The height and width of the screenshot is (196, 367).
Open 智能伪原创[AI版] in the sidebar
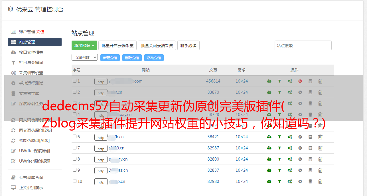point(35,141)
